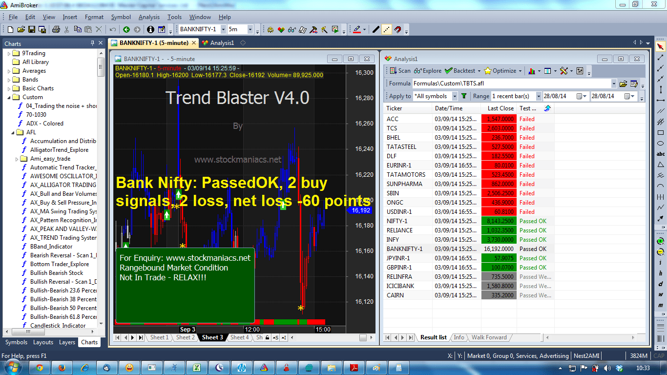Open the Analysis menu
The image size is (667, 375).
click(x=149, y=17)
